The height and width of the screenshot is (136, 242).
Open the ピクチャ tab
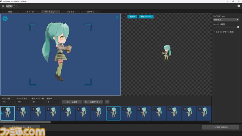pos(91,12)
